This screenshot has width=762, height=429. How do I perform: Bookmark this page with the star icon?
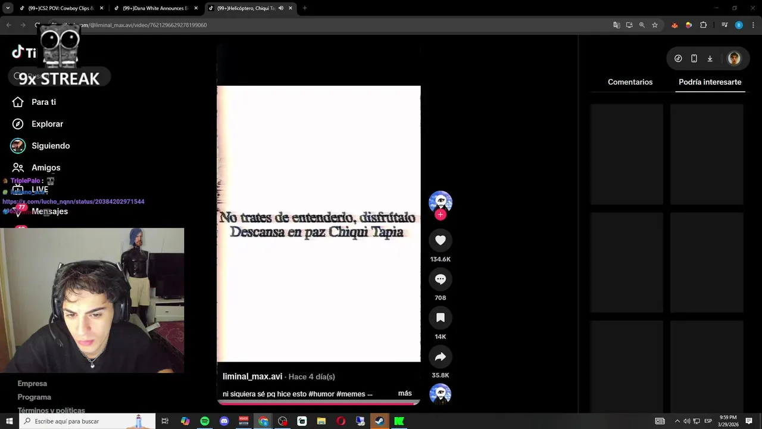(x=655, y=25)
